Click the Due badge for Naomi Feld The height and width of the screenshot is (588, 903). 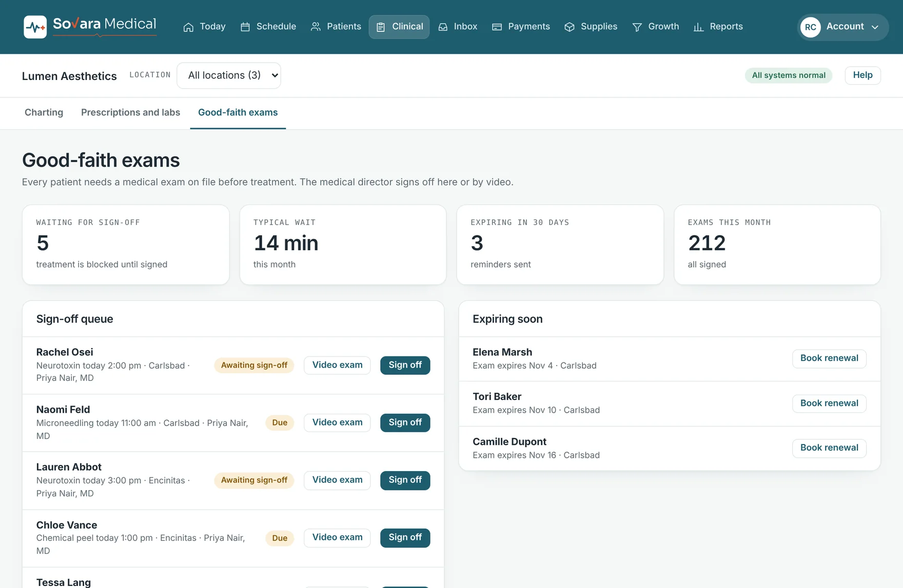[280, 423]
